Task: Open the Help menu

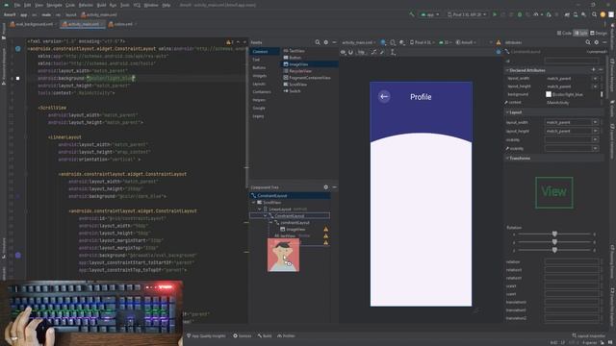Action: (167, 5)
